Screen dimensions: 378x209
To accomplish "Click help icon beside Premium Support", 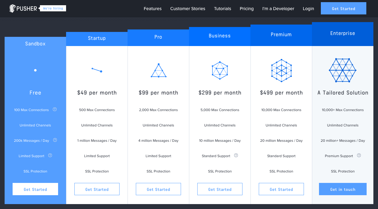I will (359, 155).
